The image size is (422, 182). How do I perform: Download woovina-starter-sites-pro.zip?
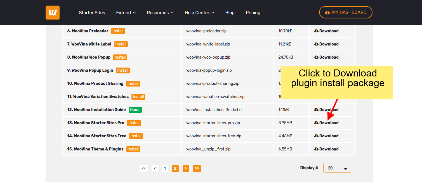pyautogui.click(x=326, y=123)
